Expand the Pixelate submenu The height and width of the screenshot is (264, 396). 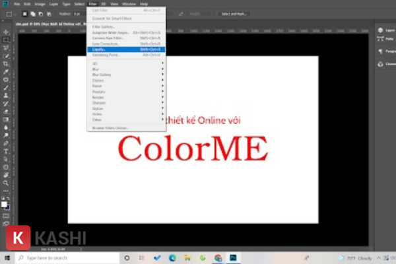point(126,92)
